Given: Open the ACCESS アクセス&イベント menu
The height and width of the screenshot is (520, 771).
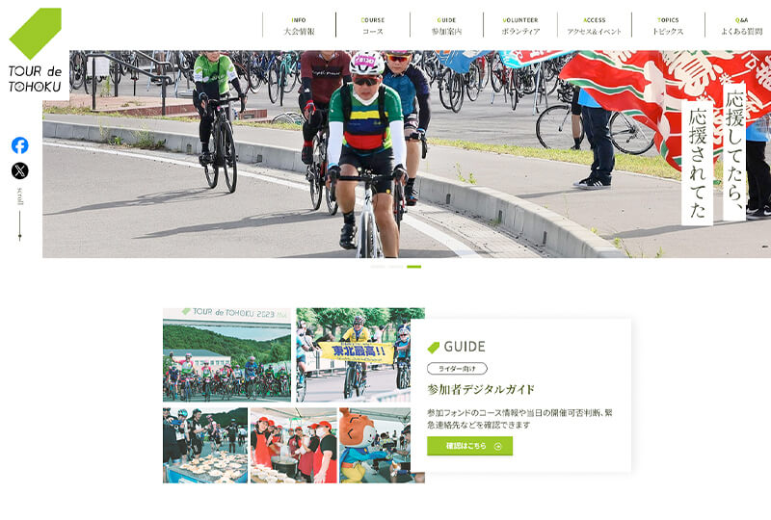Looking at the screenshot, I should (x=594, y=26).
